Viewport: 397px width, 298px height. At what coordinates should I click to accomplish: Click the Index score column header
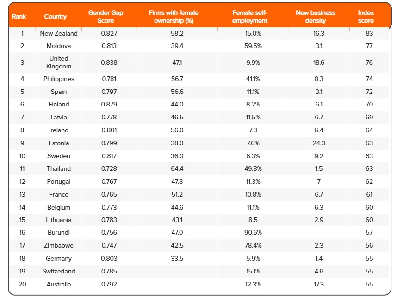point(366,17)
